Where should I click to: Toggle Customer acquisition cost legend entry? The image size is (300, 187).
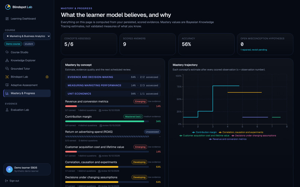tap(204, 136)
